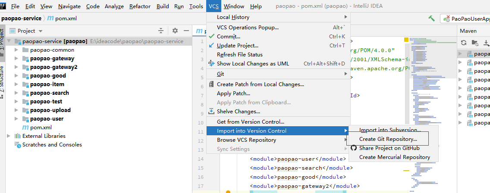Select the paopao-upload module row
The height and width of the screenshot is (193, 490).
tap(99, 110)
